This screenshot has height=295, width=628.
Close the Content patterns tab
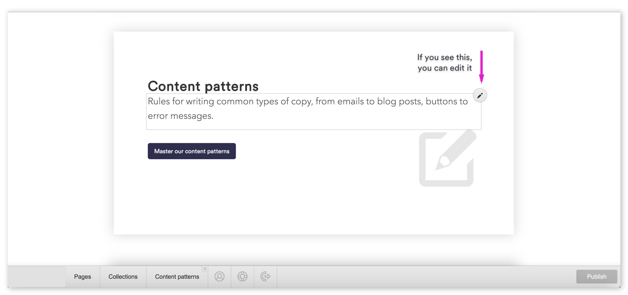[205, 269]
